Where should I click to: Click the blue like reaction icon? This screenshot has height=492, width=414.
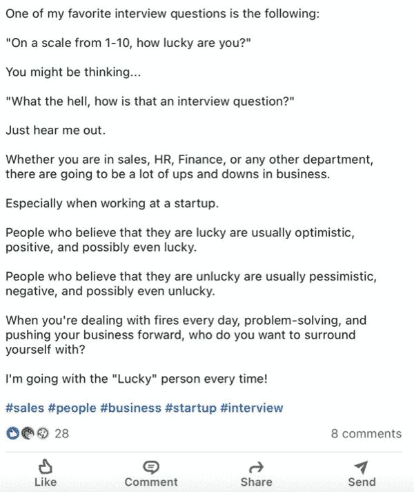[x=13, y=433]
